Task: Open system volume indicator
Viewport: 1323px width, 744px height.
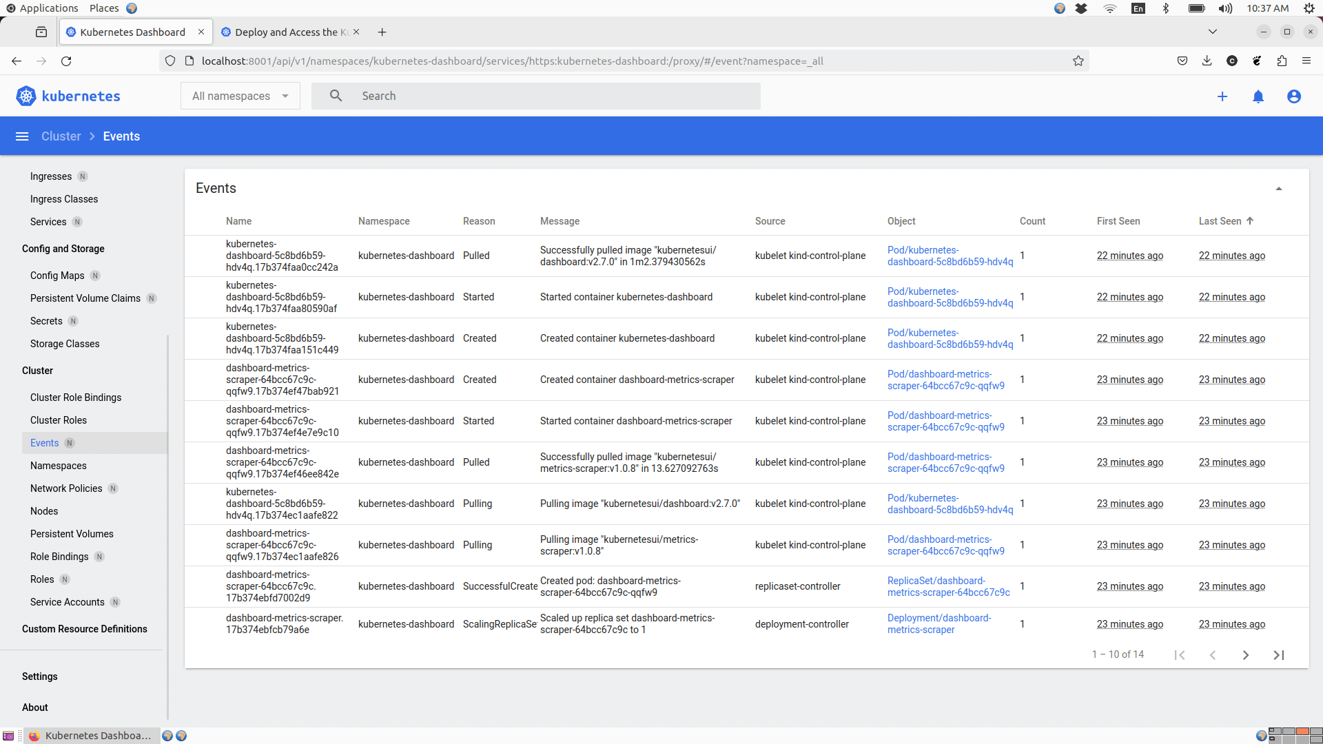Action: click(1225, 8)
